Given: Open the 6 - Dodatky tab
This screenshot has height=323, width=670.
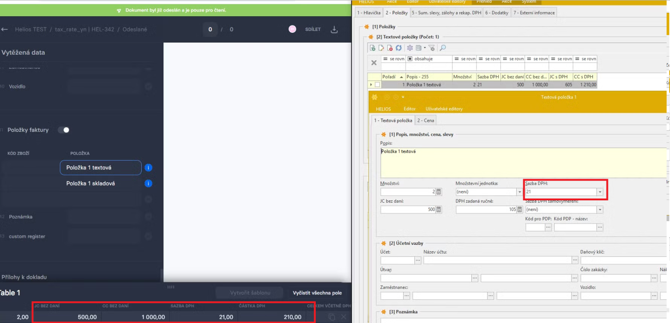Looking at the screenshot, I should (497, 13).
